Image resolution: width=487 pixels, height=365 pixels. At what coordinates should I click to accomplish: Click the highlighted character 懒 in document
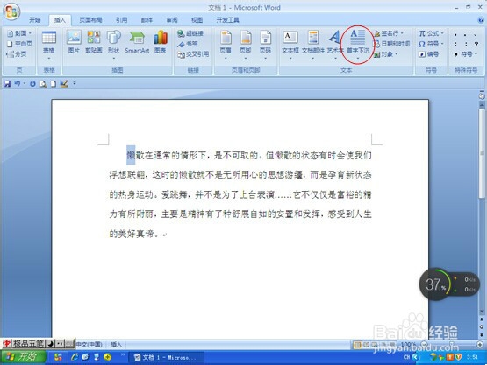point(131,155)
